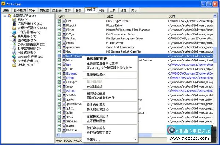
Task: Click the driver icon beside i8042prt
Action: [x=64, y=82]
